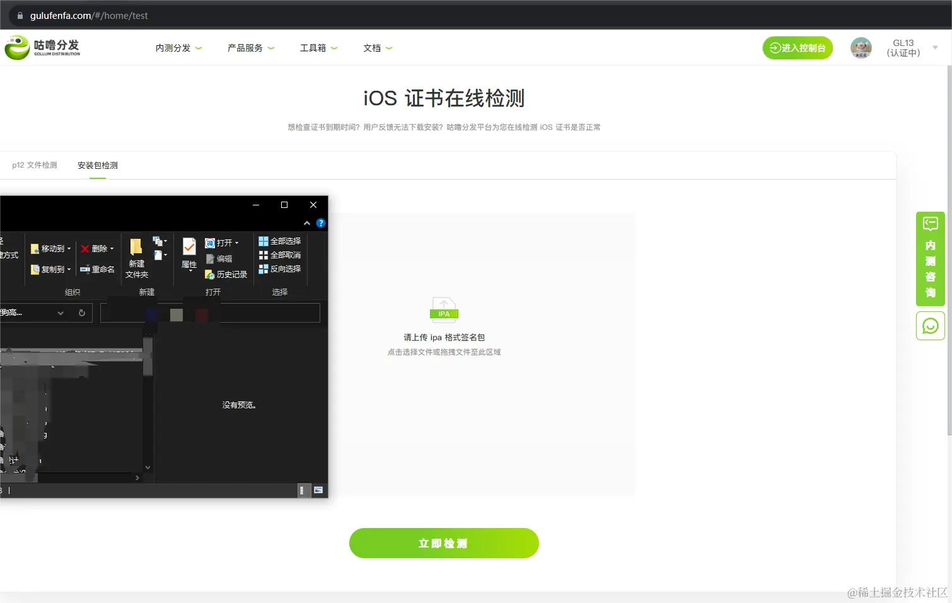Click the 立即检测 detection button
This screenshot has width=952, height=603.
[x=444, y=543]
